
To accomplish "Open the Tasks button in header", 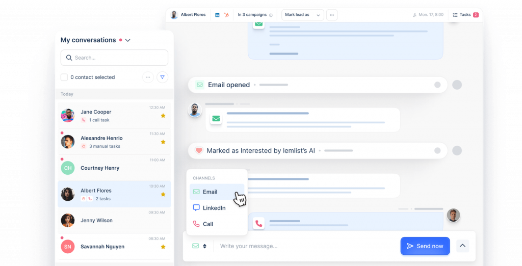I will pos(465,15).
